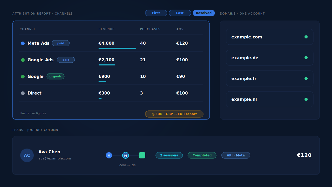Click the gray dot beside Direct
The width and height of the screenshot is (332, 187).
[23, 93]
